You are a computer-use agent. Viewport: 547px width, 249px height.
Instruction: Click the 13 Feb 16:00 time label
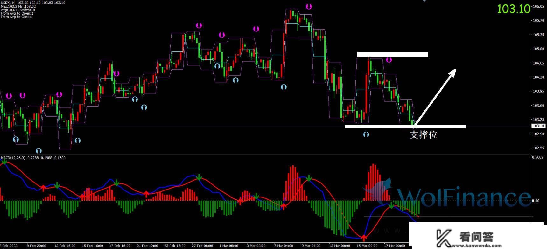[x=65, y=246]
